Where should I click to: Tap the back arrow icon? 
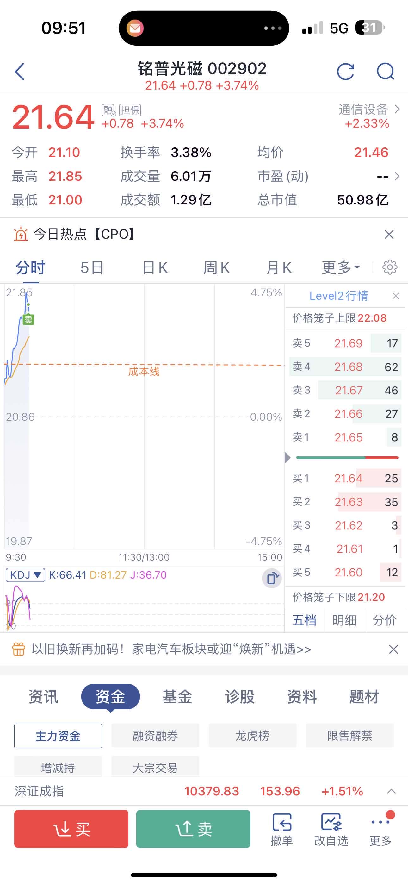click(20, 72)
